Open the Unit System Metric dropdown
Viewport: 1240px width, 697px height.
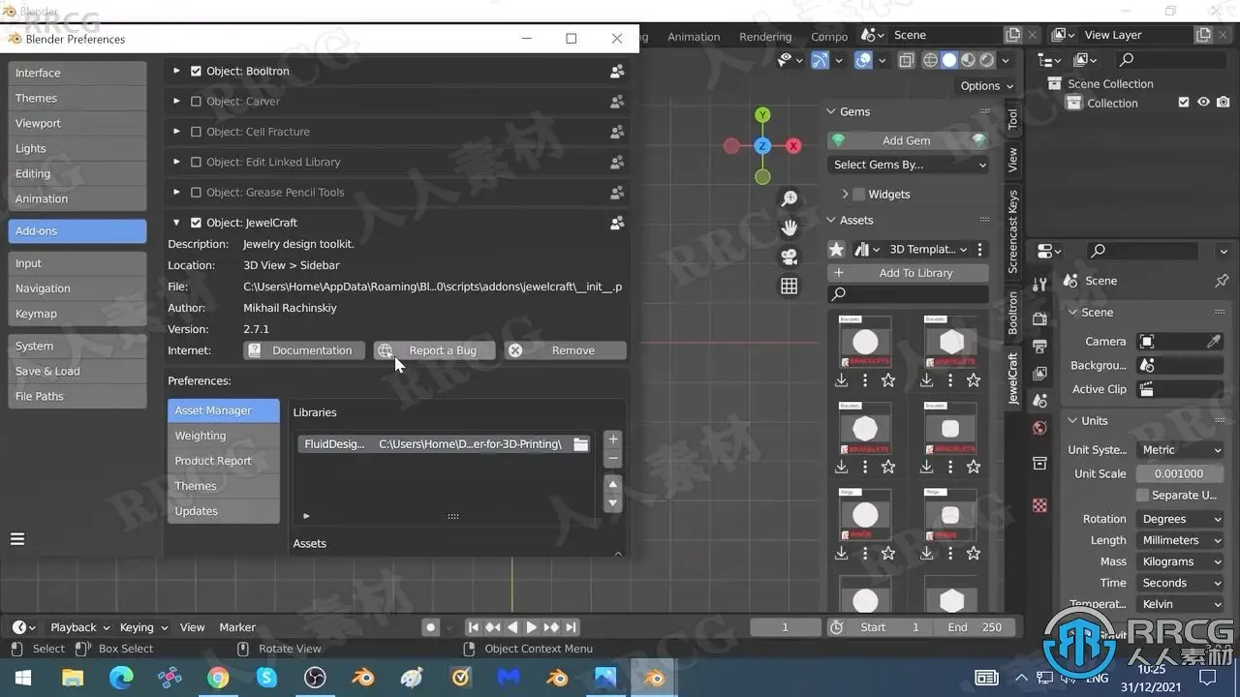(1178, 450)
